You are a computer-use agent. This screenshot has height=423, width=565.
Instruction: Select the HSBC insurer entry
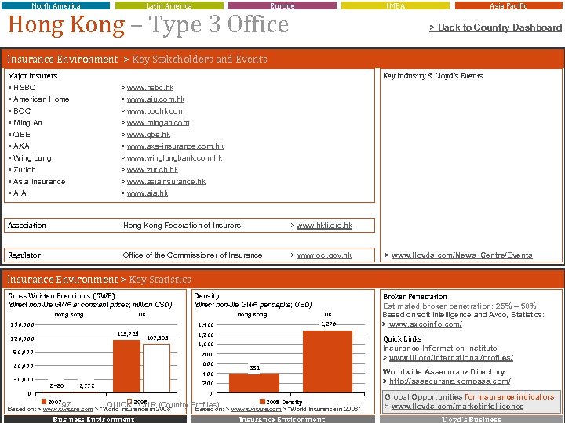click(x=24, y=88)
